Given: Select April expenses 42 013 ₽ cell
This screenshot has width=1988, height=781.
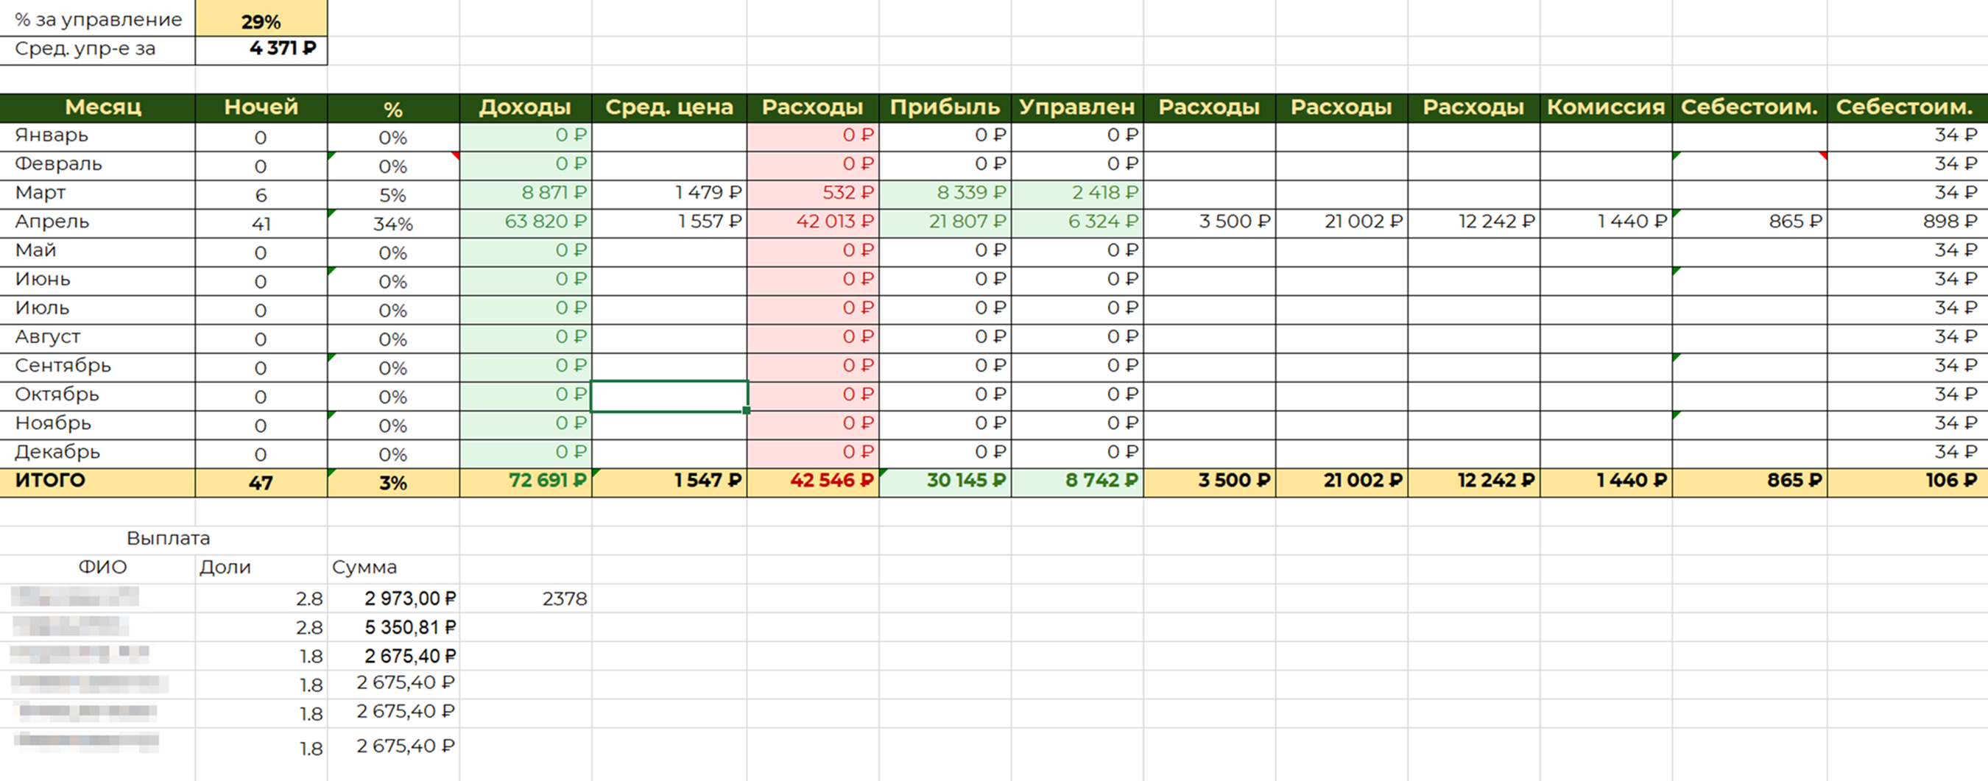Looking at the screenshot, I should click(813, 223).
